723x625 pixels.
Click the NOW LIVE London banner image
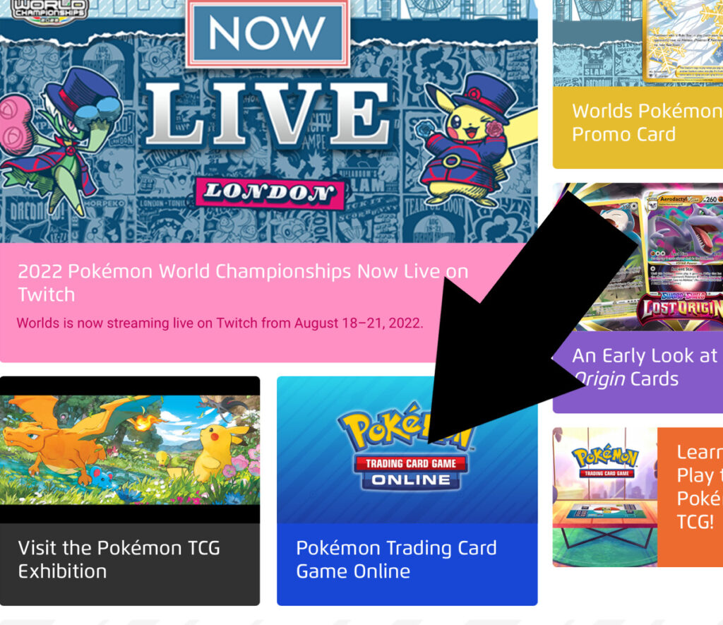click(x=269, y=121)
